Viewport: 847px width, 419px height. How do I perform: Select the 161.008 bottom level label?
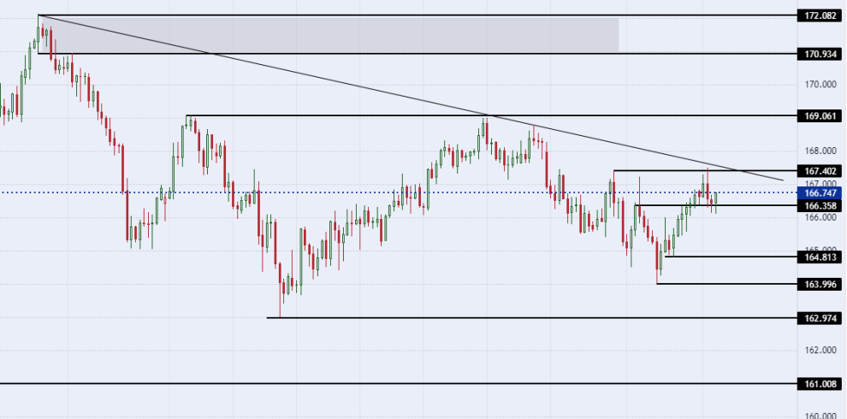819,384
